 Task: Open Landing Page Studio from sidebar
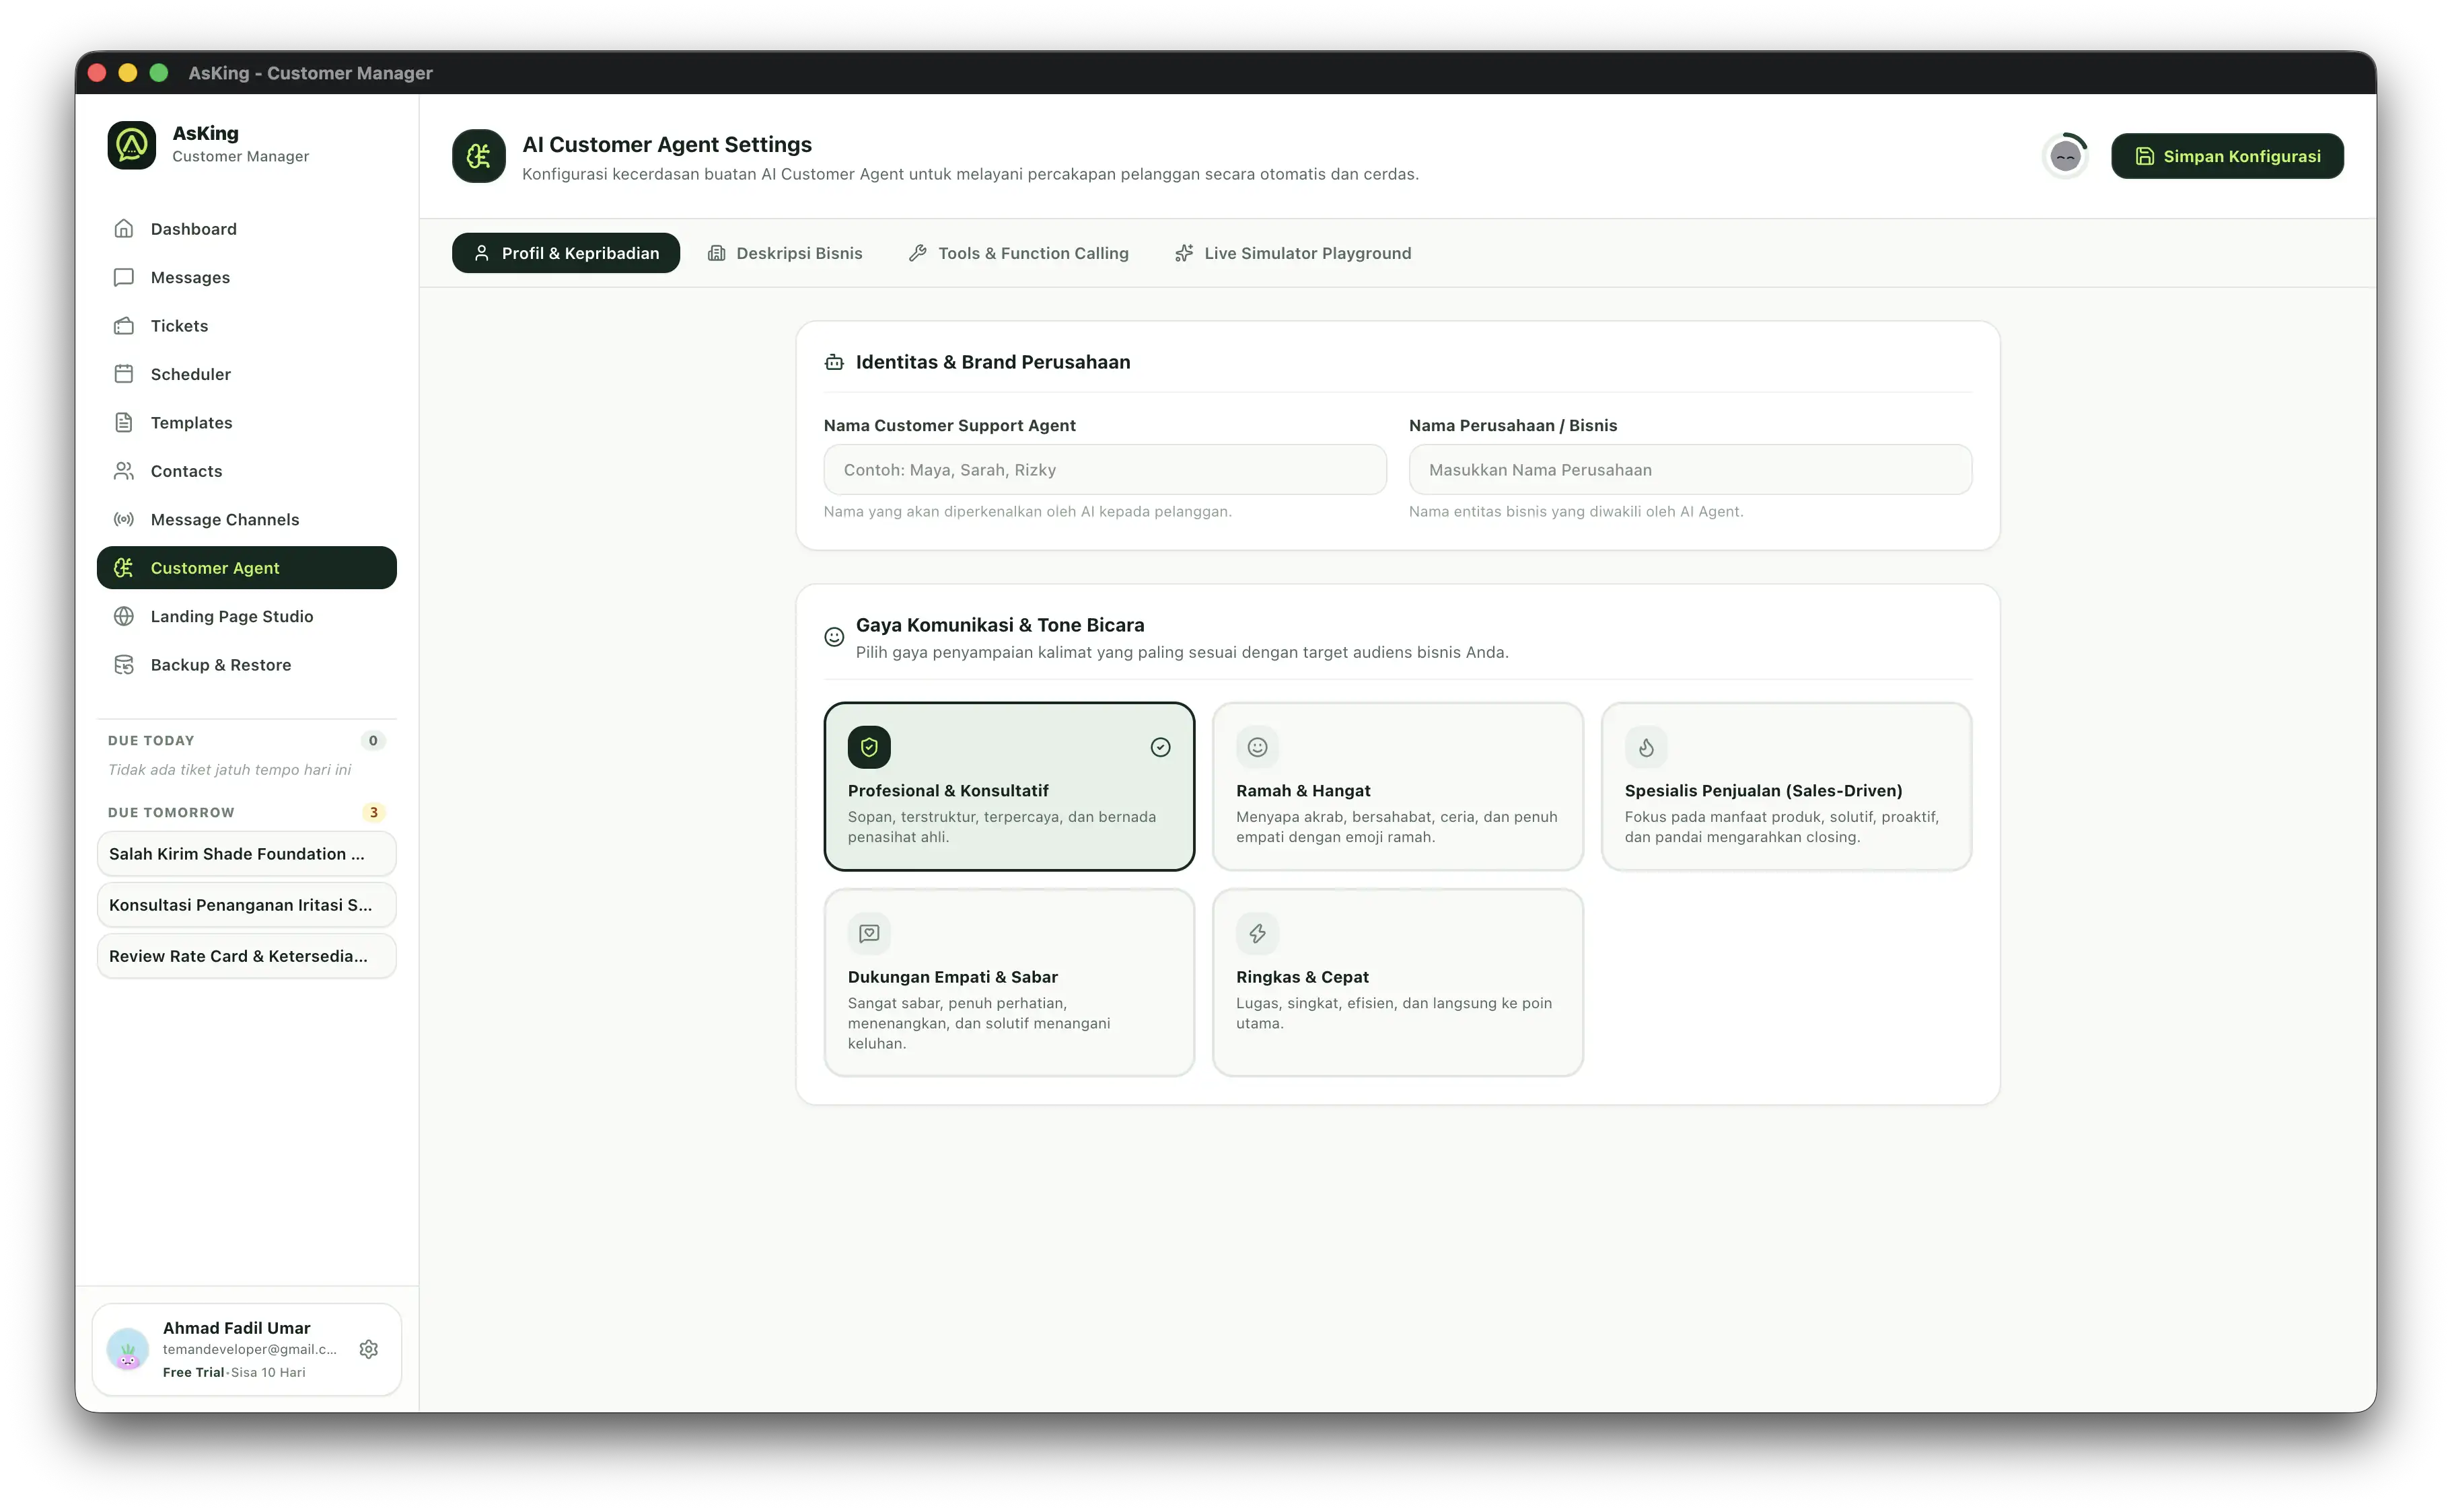[246, 617]
